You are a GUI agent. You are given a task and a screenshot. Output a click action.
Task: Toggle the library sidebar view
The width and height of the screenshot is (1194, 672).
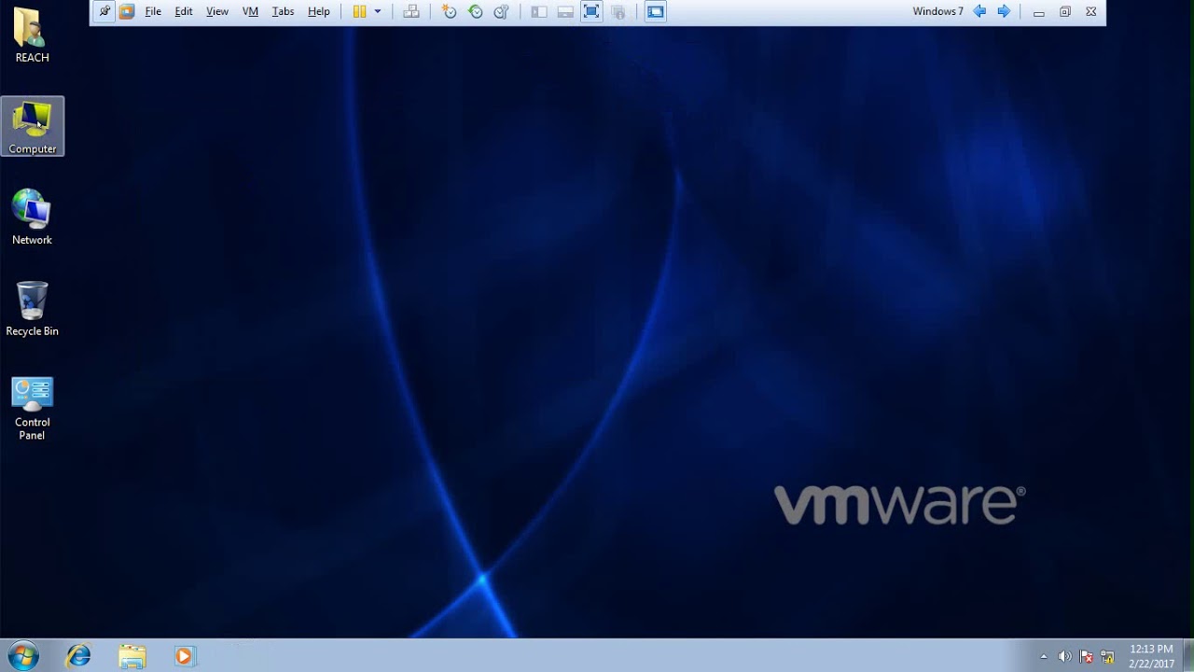539,12
